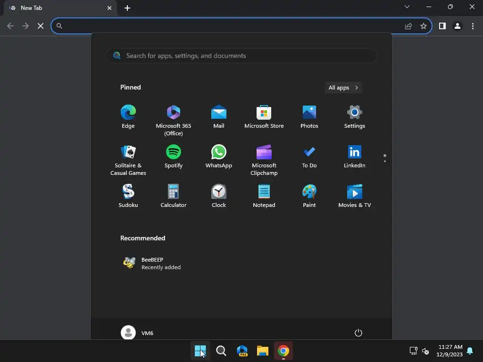Open Chrome's tab search dropdown
This screenshot has height=362, width=483.
[407, 7]
